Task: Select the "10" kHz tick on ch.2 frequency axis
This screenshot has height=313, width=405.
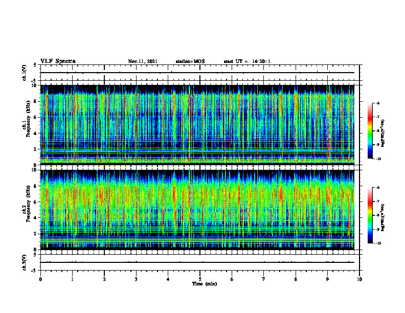Action: tap(35, 170)
